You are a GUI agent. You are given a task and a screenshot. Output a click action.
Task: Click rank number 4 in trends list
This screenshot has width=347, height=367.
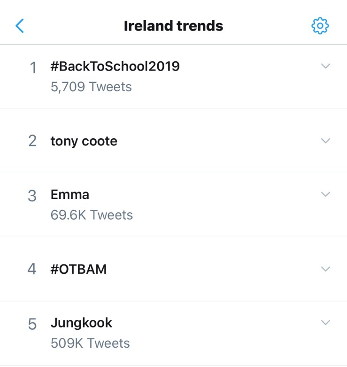click(x=32, y=269)
